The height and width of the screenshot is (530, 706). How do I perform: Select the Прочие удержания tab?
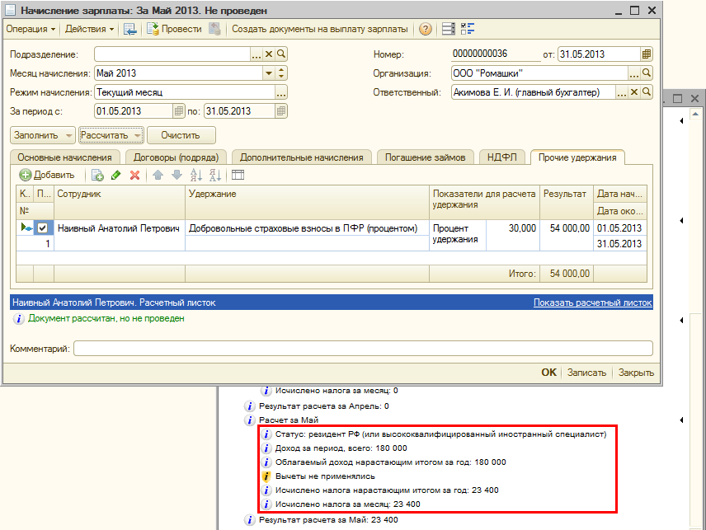pyautogui.click(x=577, y=157)
